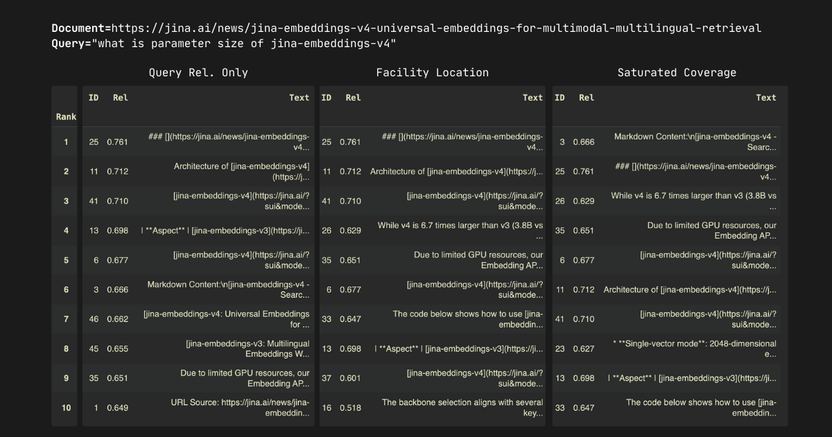Click "Due to limited GPU resources" in Query Rel. Only
Screen dimensions: 832x437
pos(245,378)
